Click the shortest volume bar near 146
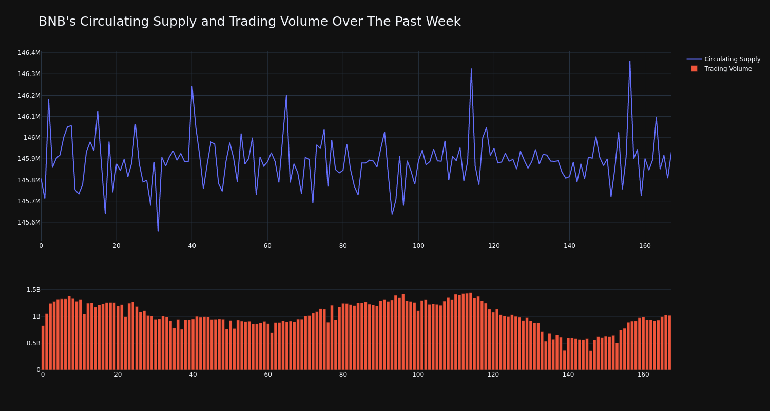This screenshot has height=411, width=770. 591,360
